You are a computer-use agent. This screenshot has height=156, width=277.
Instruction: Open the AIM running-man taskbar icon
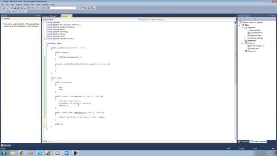click(x=48, y=153)
